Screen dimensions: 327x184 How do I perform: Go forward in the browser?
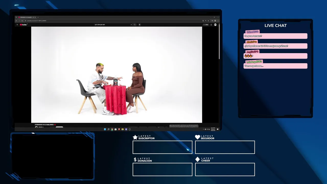(x=19, y=21)
